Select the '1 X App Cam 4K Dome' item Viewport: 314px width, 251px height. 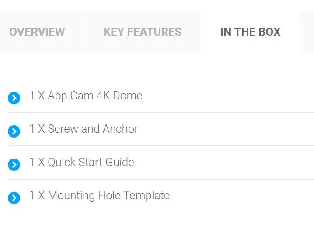[86, 95]
